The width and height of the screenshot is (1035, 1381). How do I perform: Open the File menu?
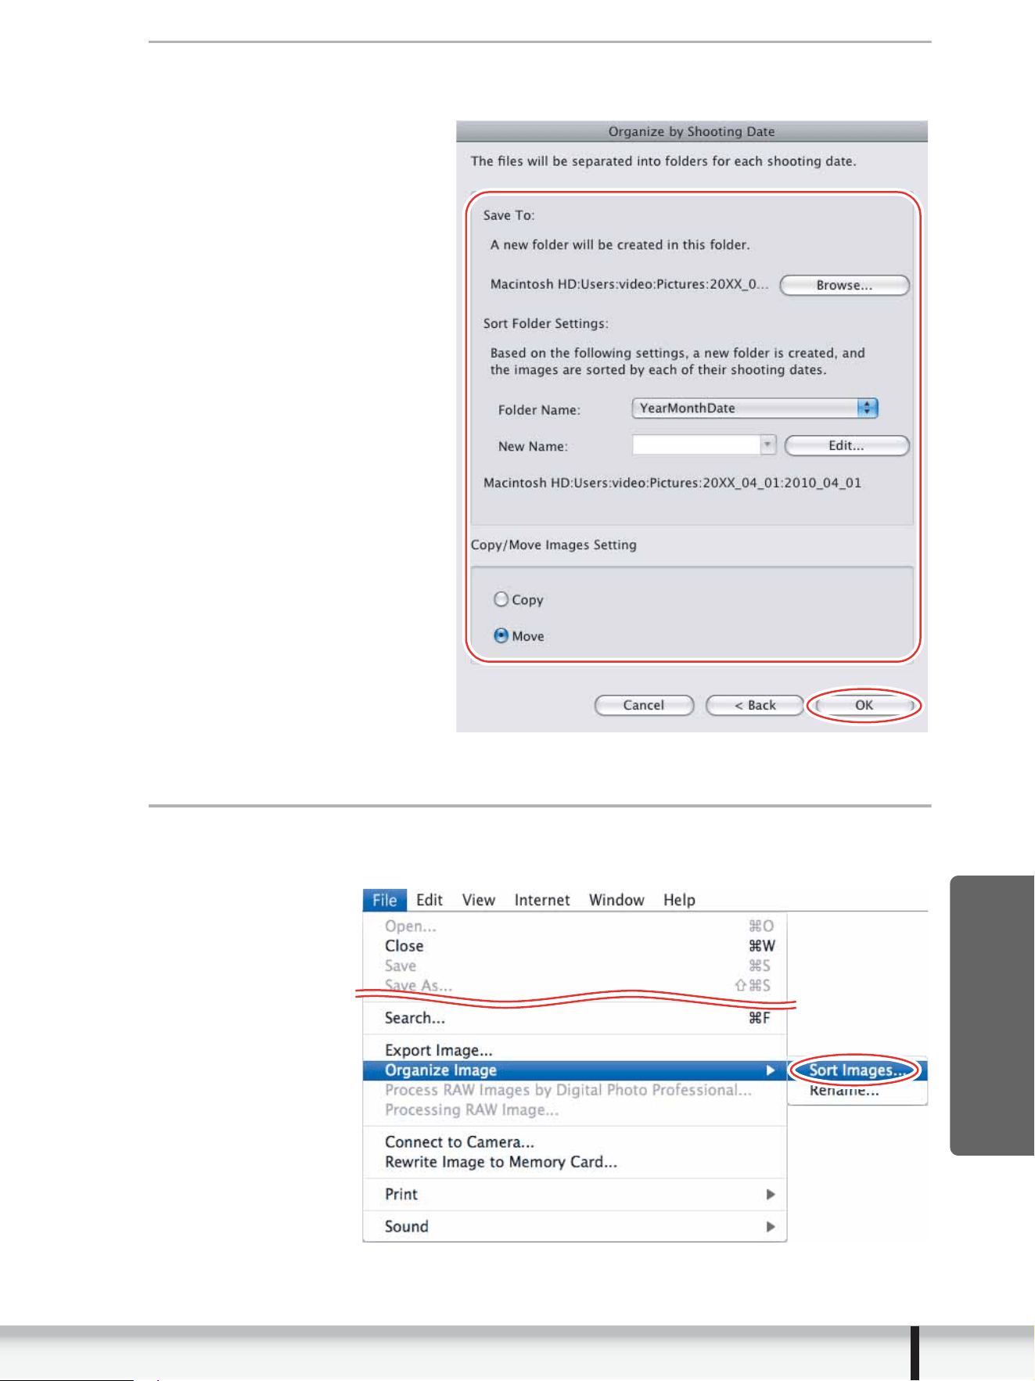pyautogui.click(x=384, y=900)
